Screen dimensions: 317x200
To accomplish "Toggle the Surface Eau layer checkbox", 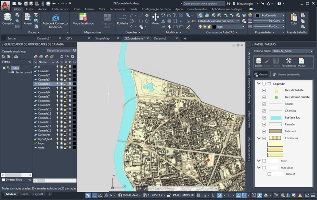I will pos(264,118).
